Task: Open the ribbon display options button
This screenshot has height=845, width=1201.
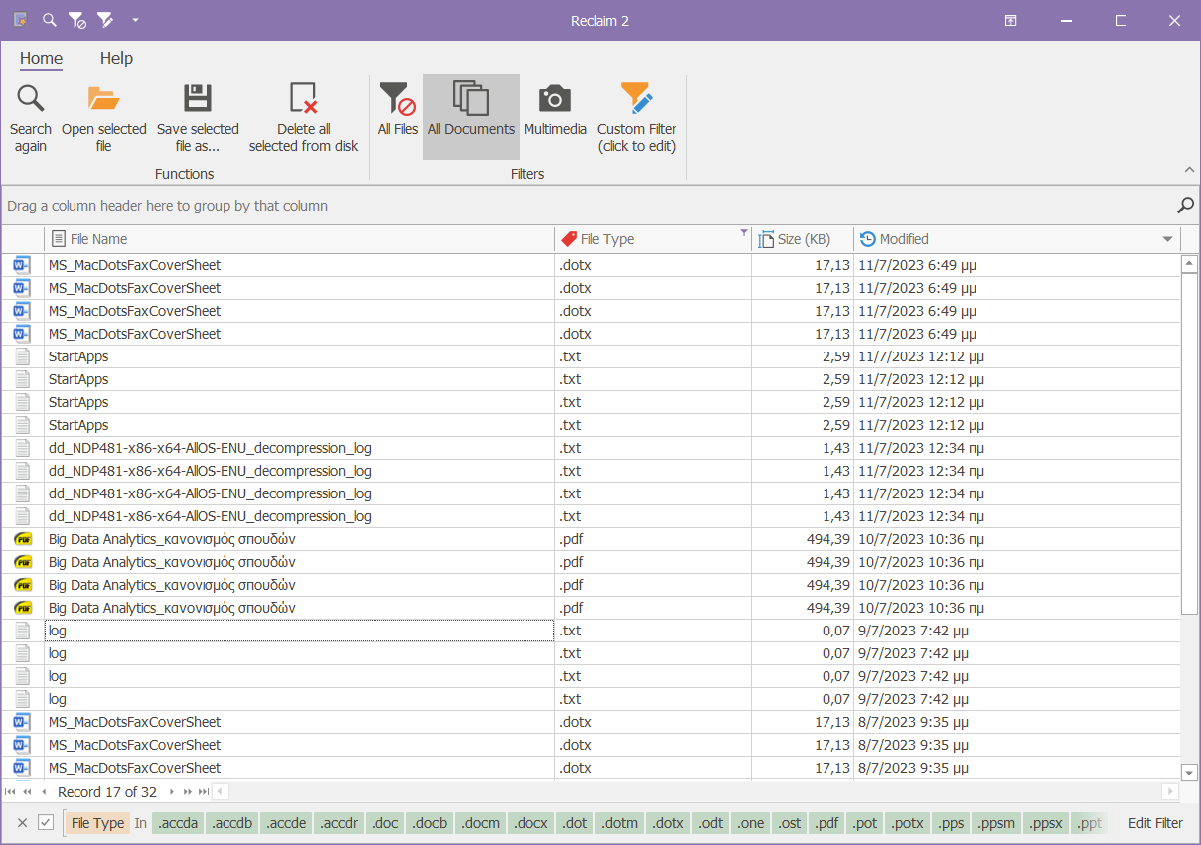Action: pos(1010,21)
